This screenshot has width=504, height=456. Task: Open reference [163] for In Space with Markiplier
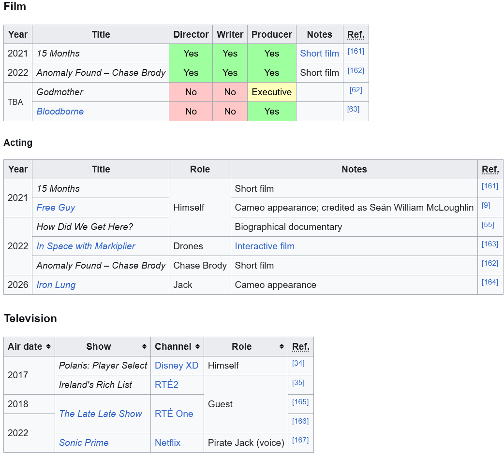pyautogui.click(x=490, y=244)
